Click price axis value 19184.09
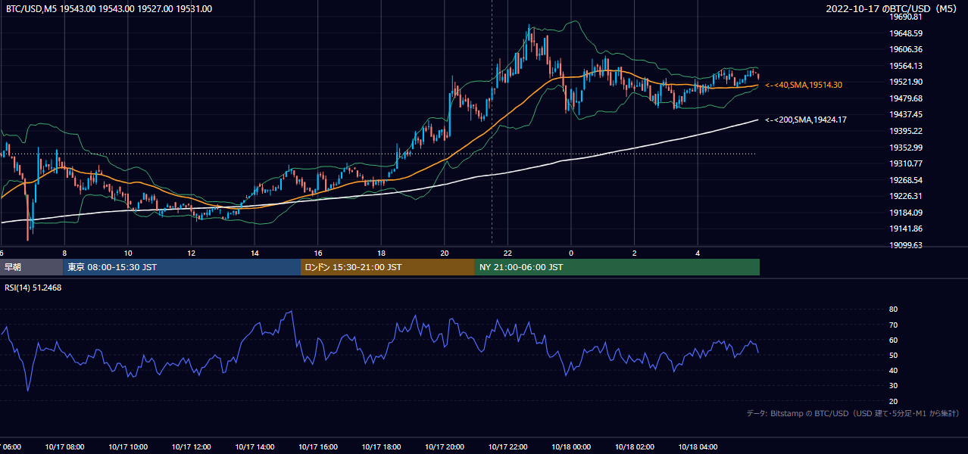This screenshot has height=454, width=968. click(906, 213)
